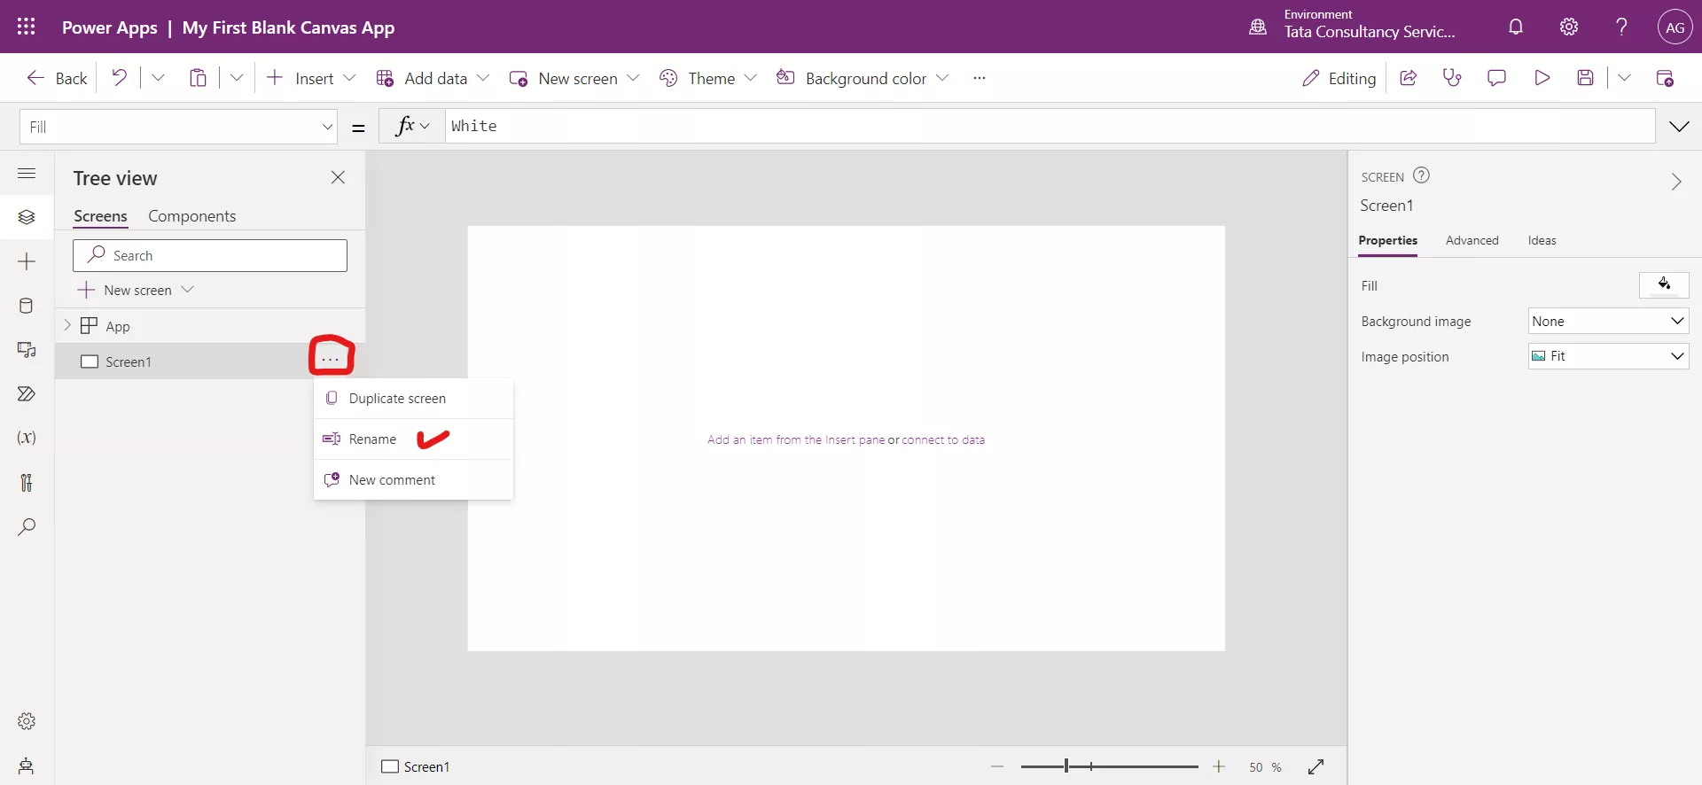Open the Power Automate sidebar icon
Viewport: 1702px width, 785px height.
tap(27, 393)
